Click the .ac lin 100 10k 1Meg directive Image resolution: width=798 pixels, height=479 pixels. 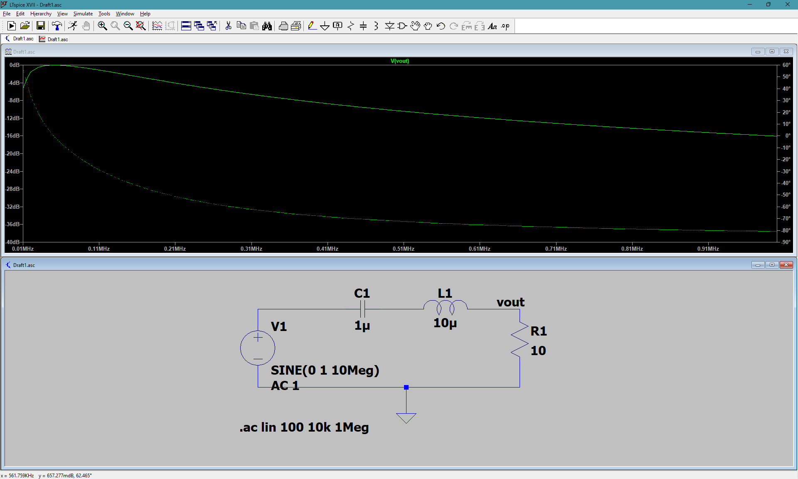pyautogui.click(x=304, y=427)
